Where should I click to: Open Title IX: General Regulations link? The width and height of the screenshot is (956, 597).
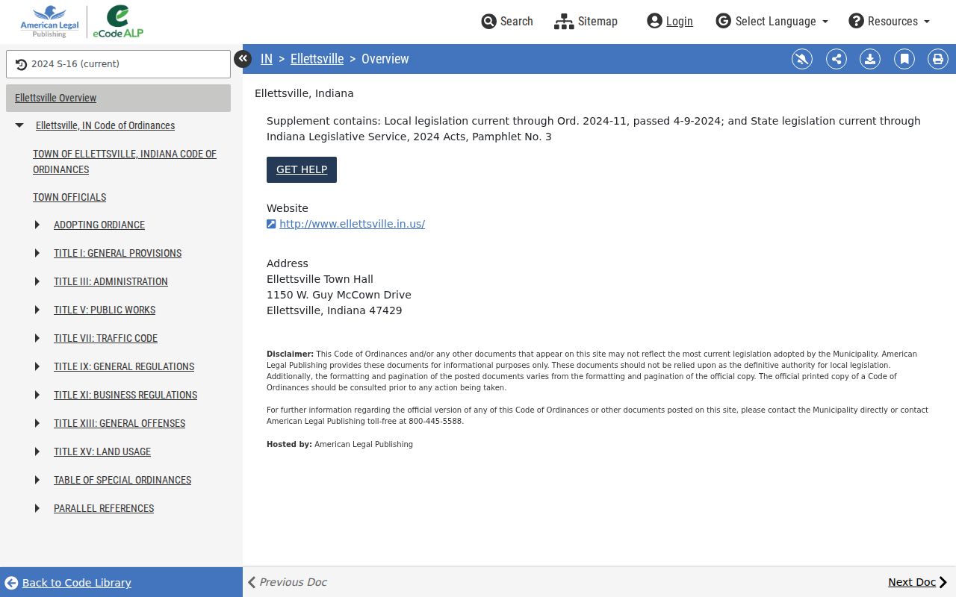click(124, 366)
